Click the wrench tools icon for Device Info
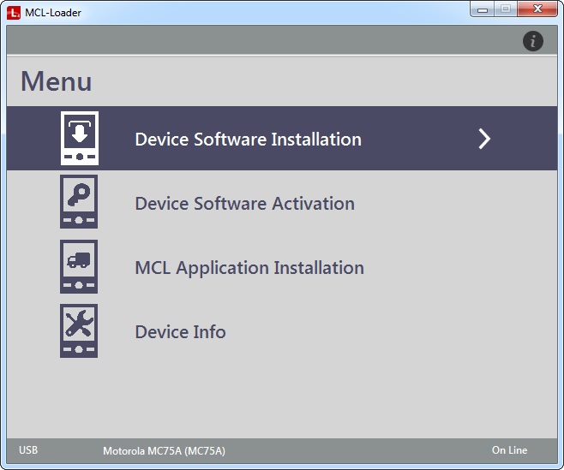Image resolution: width=564 pixels, height=470 pixels. click(79, 331)
